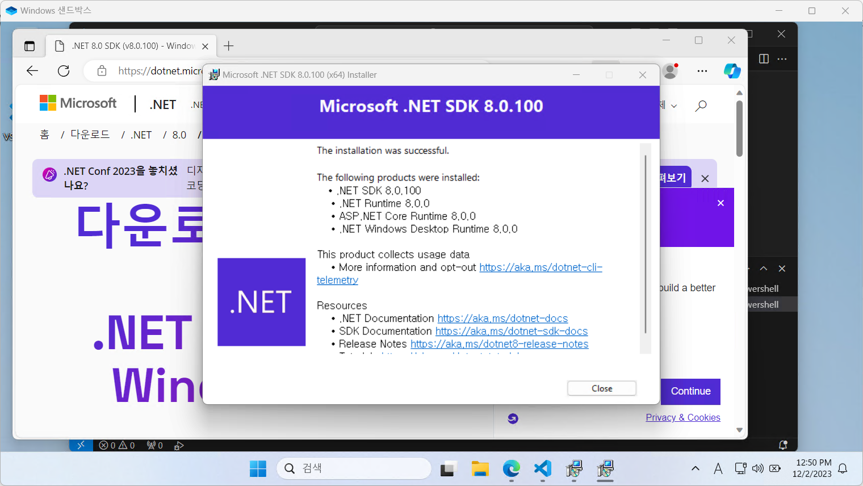Click the Continue button
The image size is (863, 486).
click(x=690, y=391)
